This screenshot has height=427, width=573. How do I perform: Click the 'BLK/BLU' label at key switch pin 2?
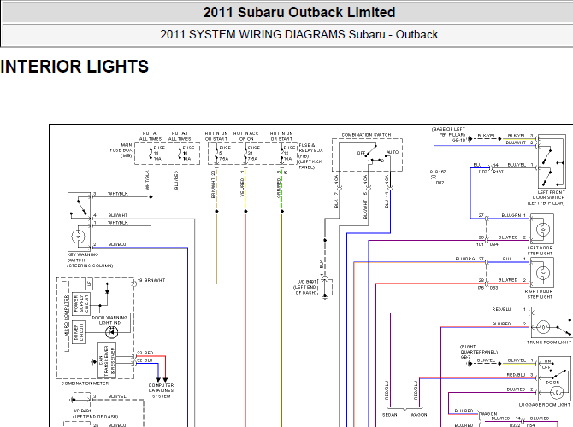[117, 244]
